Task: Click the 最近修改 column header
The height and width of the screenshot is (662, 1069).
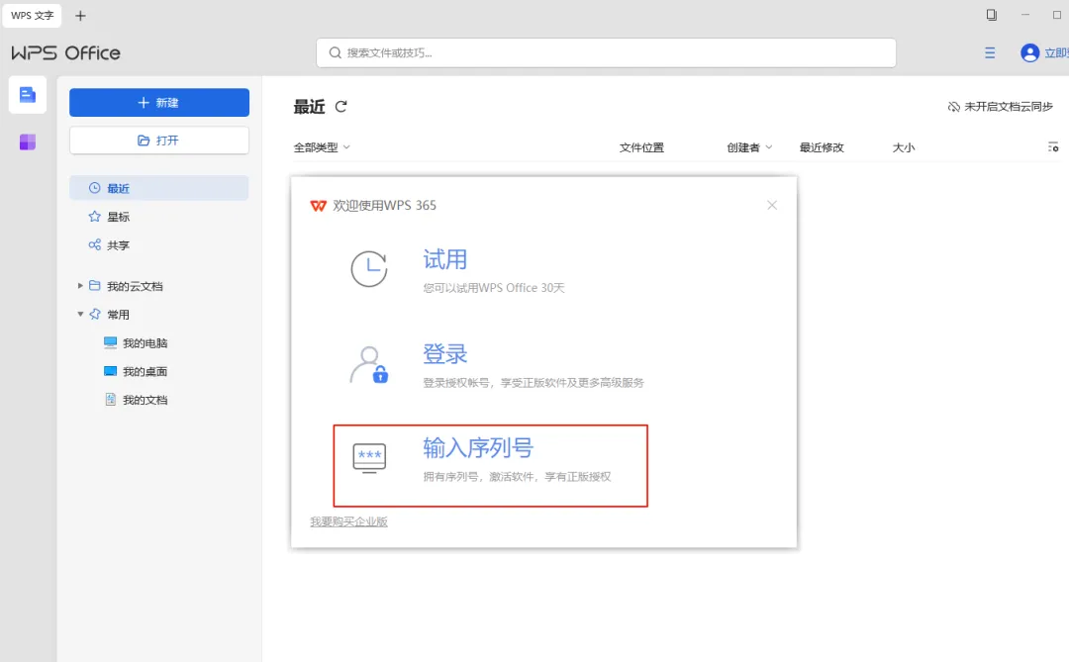Action: [822, 147]
